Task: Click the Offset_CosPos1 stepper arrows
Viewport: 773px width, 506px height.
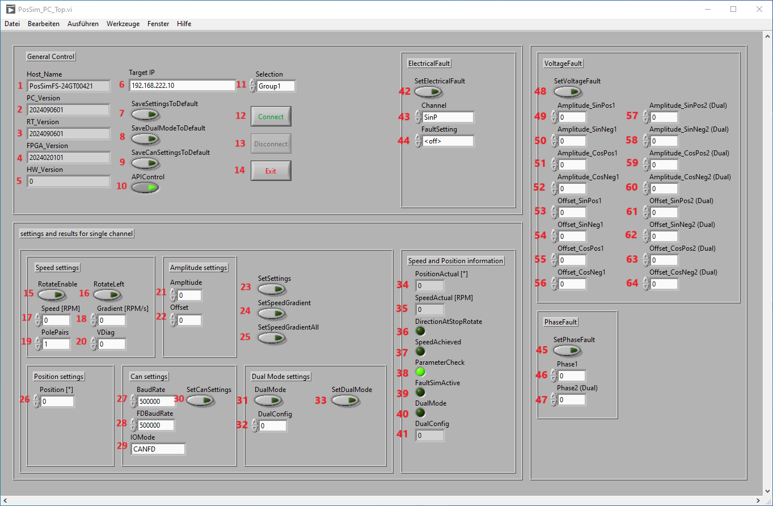Action: click(x=554, y=260)
